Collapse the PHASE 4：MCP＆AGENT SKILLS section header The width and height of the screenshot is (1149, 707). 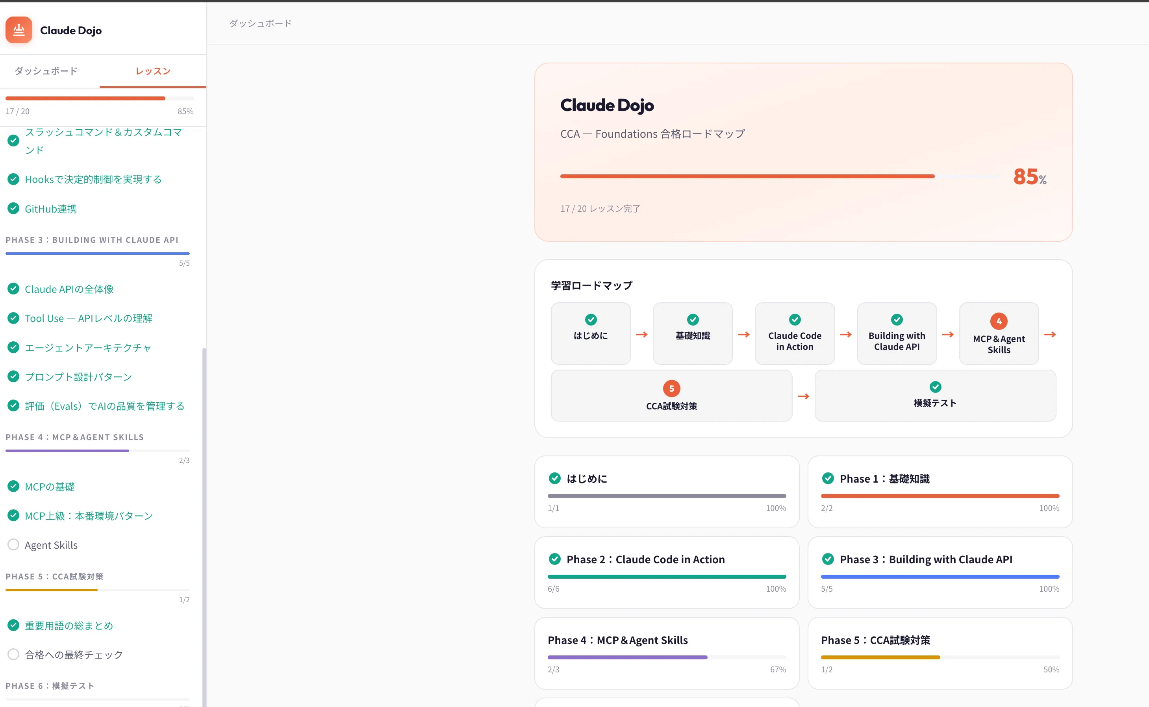point(75,437)
